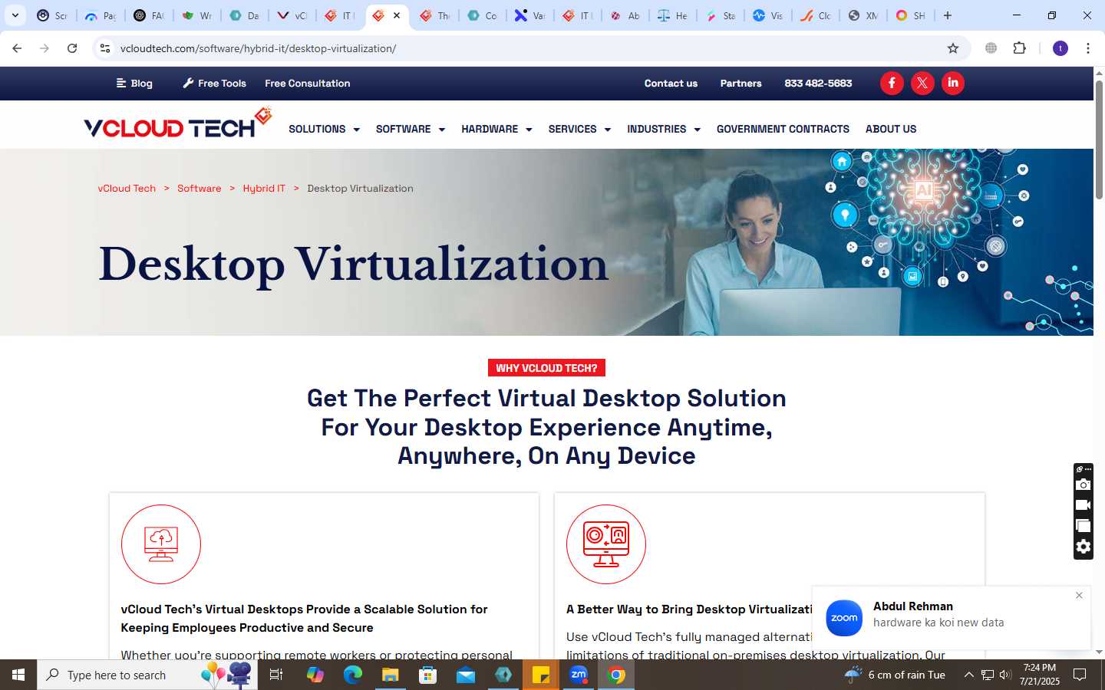Open the X (Twitter) social icon
The height and width of the screenshot is (690, 1105).
click(922, 83)
